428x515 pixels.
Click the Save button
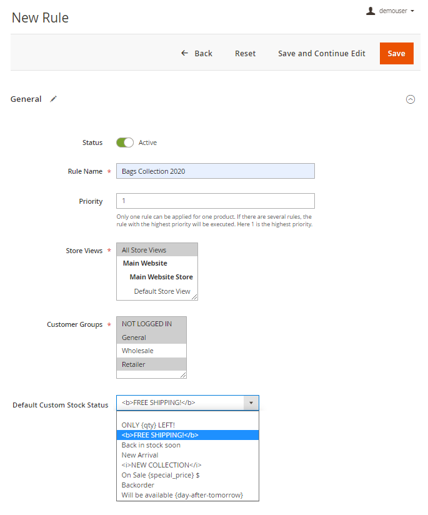[x=396, y=53]
